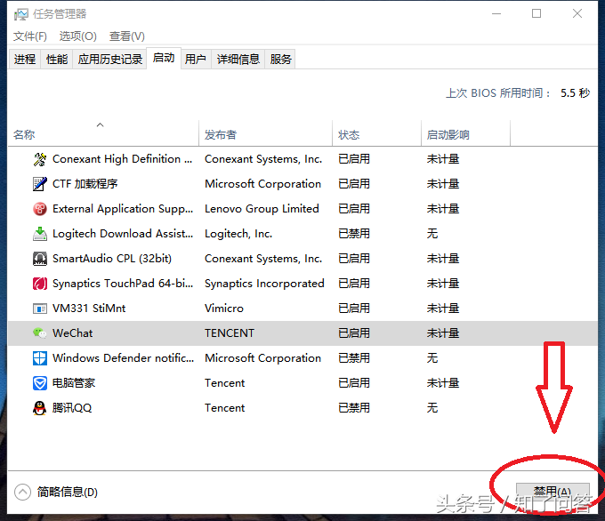605x521 pixels.
Task: Switch to the 性能 tab
Action: [x=57, y=59]
